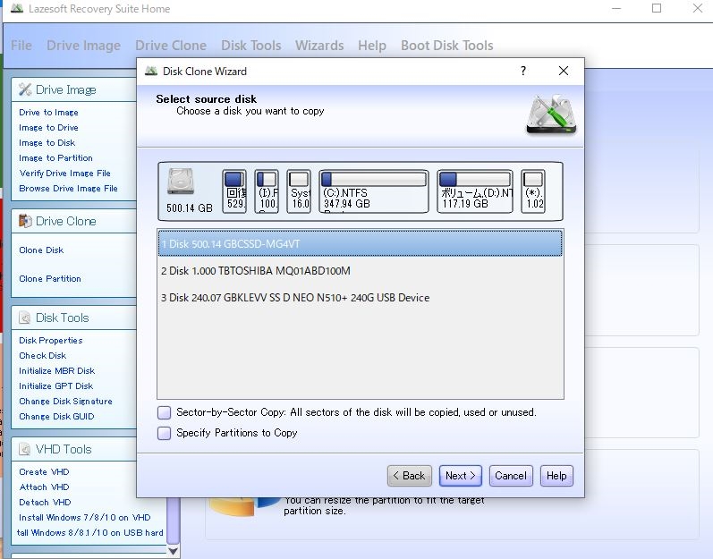
Task: Open the Create VHD link
Action: (x=44, y=471)
